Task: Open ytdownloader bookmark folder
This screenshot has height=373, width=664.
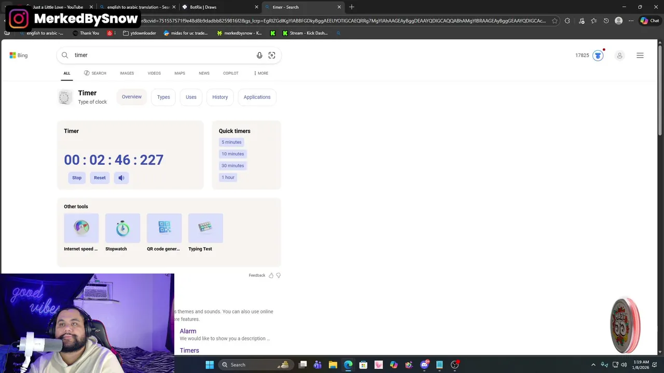Action: (x=139, y=33)
